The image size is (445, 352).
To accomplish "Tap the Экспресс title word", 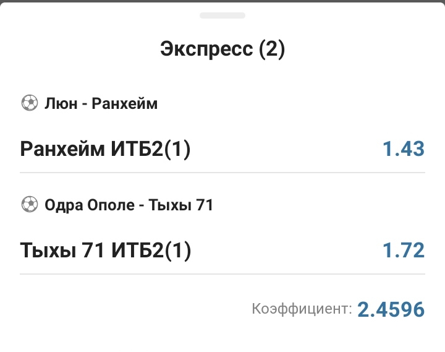I will tap(206, 49).
